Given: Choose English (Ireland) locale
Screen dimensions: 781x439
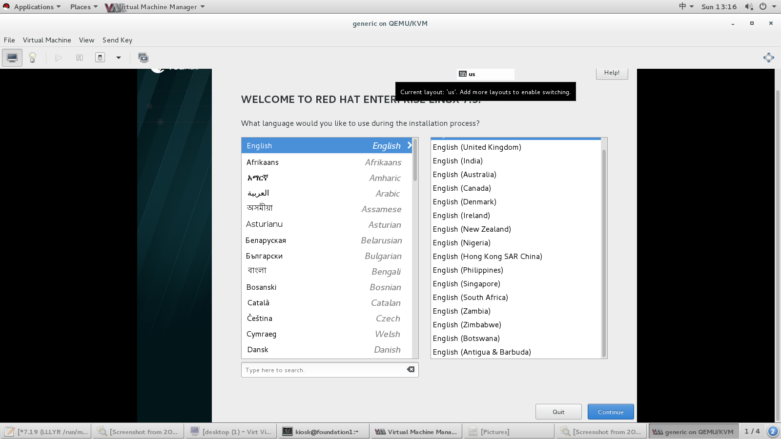Looking at the screenshot, I should (515, 215).
